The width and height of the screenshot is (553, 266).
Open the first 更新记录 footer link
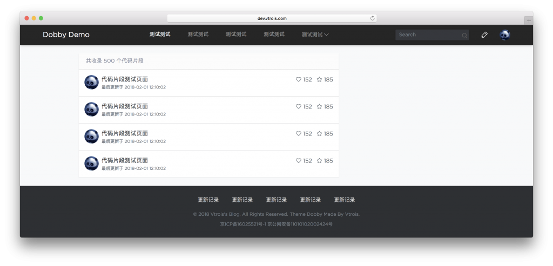coord(208,200)
